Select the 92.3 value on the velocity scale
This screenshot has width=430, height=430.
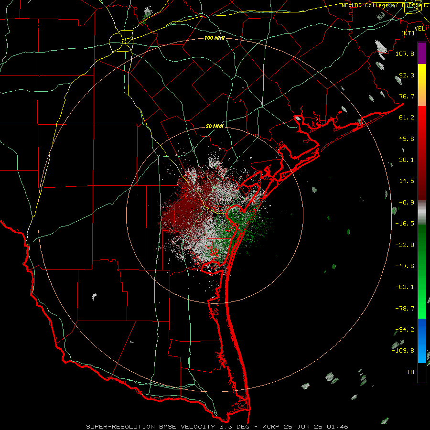click(407, 75)
